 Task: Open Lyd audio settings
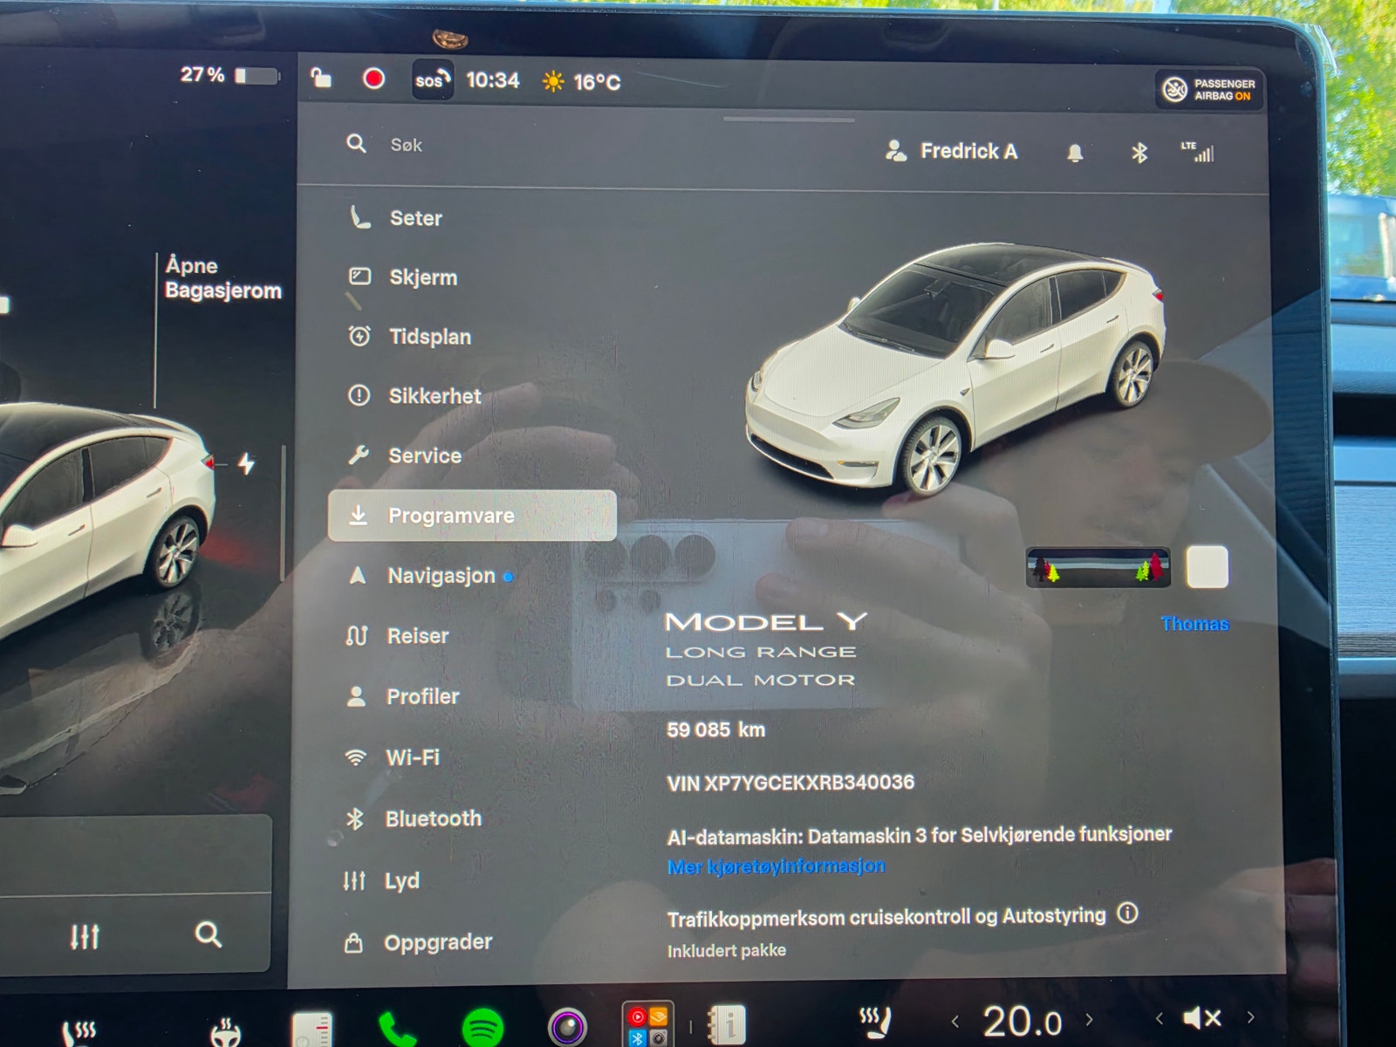381,880
